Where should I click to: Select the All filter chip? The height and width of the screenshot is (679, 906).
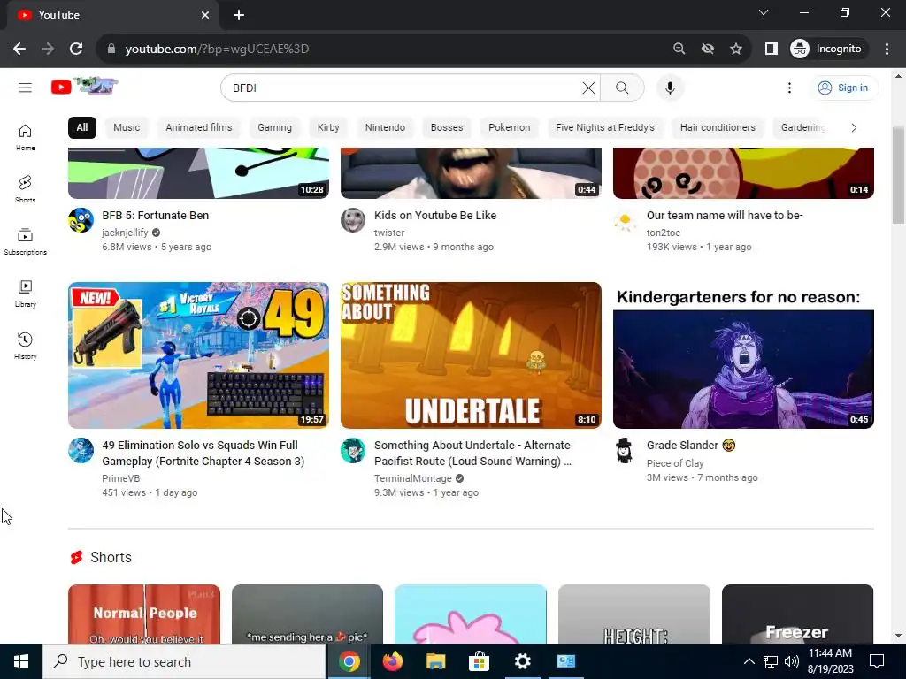82,127
